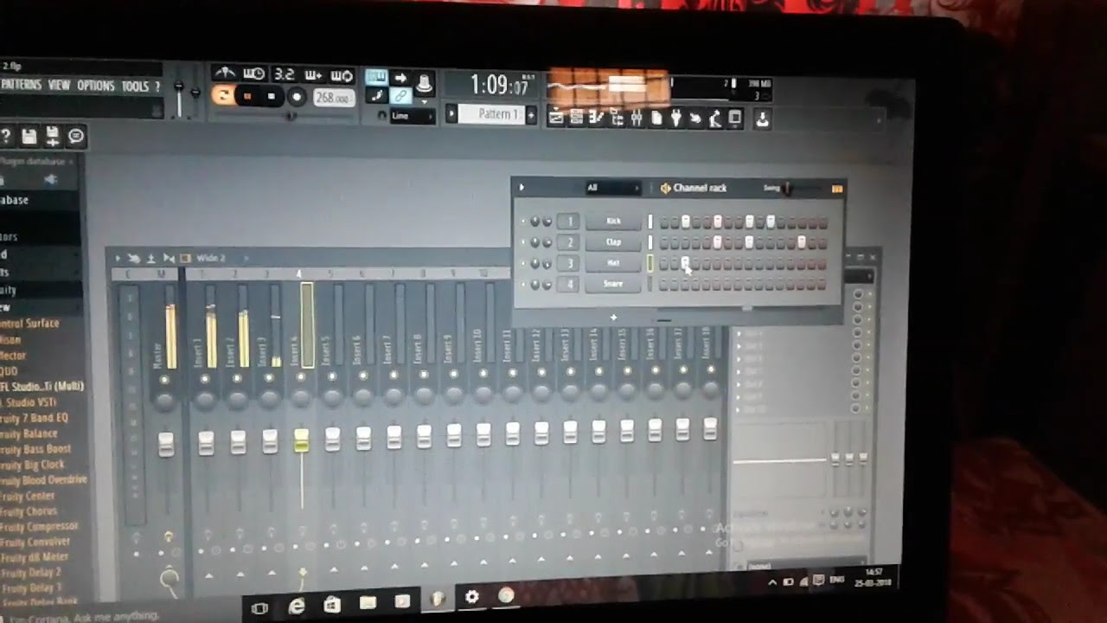Toggle the loop recording icon
Viewport: 1107px width, 623px height.
click(342, 76)
